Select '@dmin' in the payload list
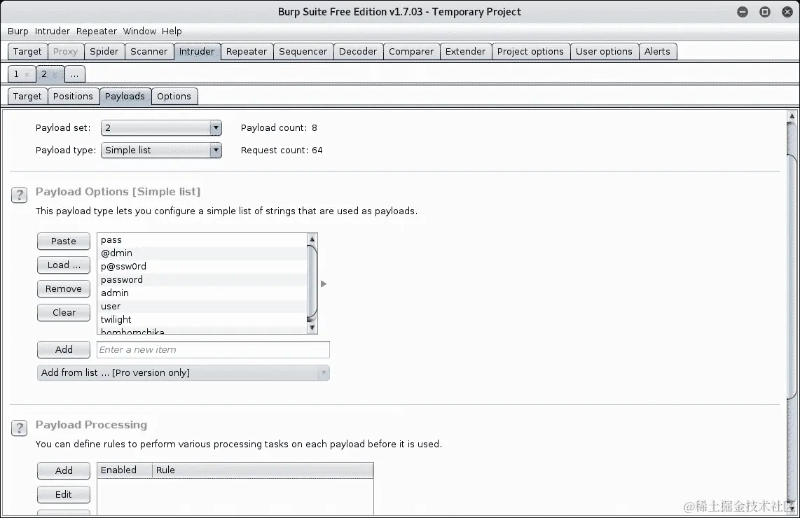This screenshot has width=800, height=518. pos(202,253)
